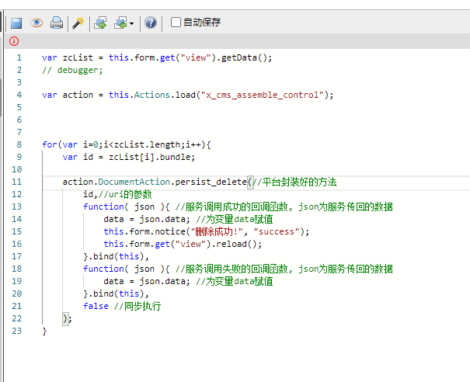Click the 自动保存 label text
The image size is (470, 382).
coord(202,23)
